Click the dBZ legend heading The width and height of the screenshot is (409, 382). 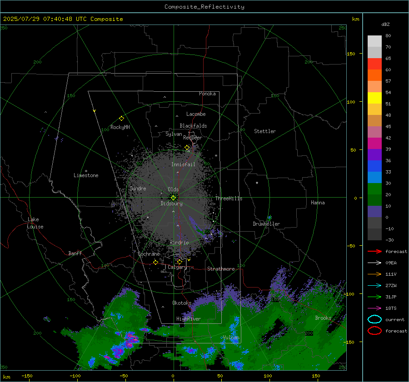tap(385, 24)
